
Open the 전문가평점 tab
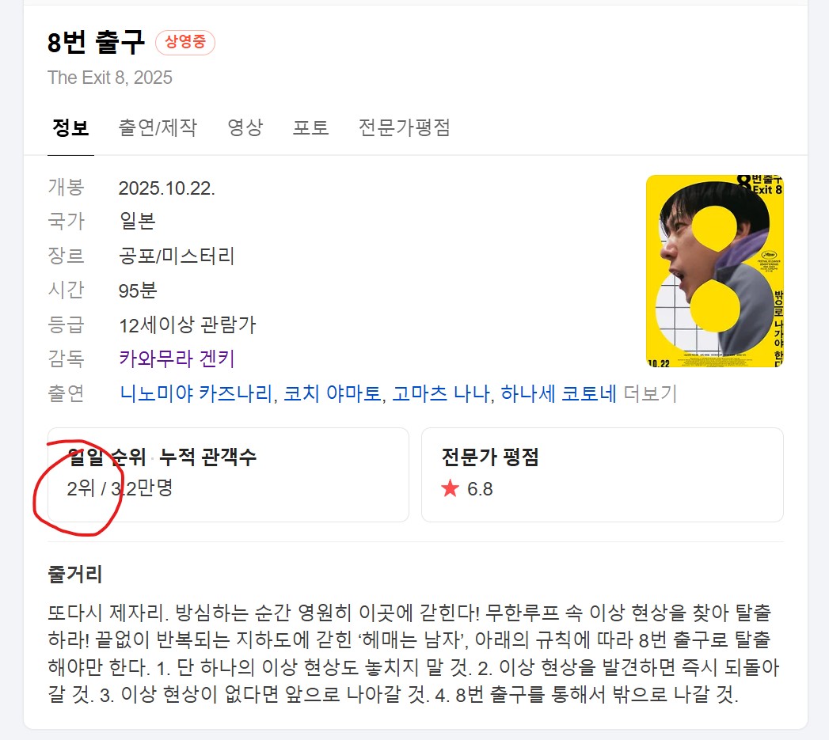pos(404,127)
